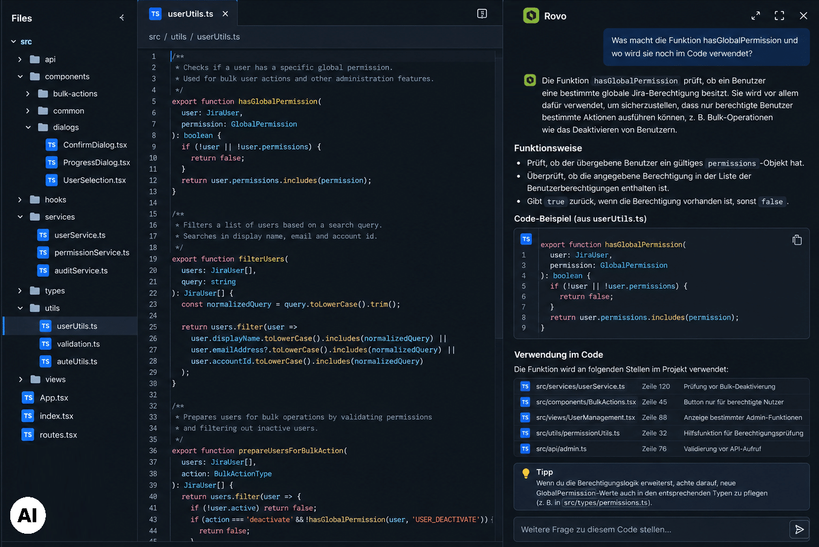Expand the common folder
Image resolution: width=819 pixels, height=547 pixels.
28,111
